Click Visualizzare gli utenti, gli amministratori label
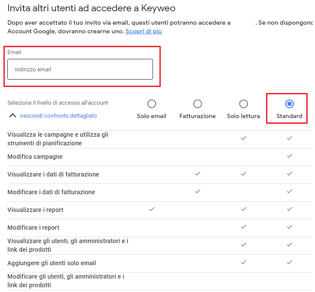Viewport: 315px width, 292px height. (68, 245)
